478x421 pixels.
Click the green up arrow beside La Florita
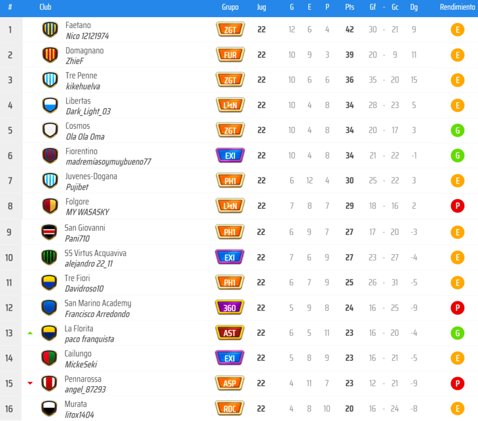coord(30,333)
